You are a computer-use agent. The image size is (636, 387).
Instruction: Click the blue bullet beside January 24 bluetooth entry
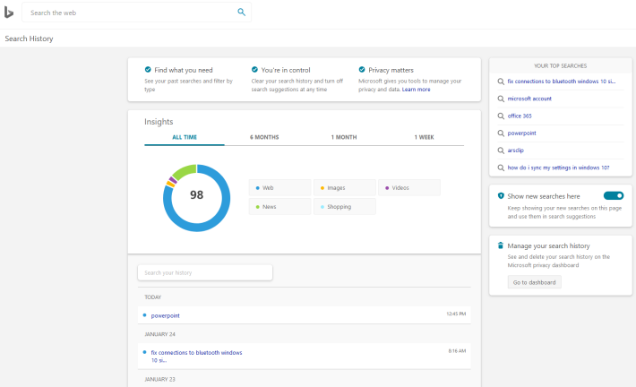point(144,352)
